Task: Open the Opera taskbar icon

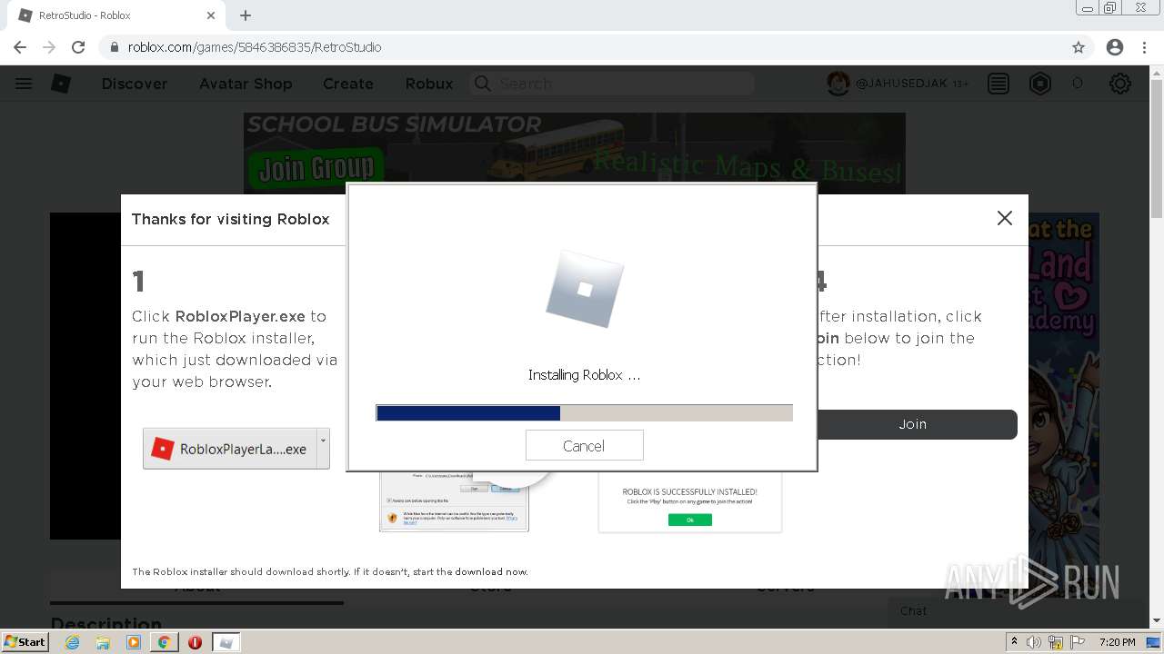Action: tap(195, 642)
